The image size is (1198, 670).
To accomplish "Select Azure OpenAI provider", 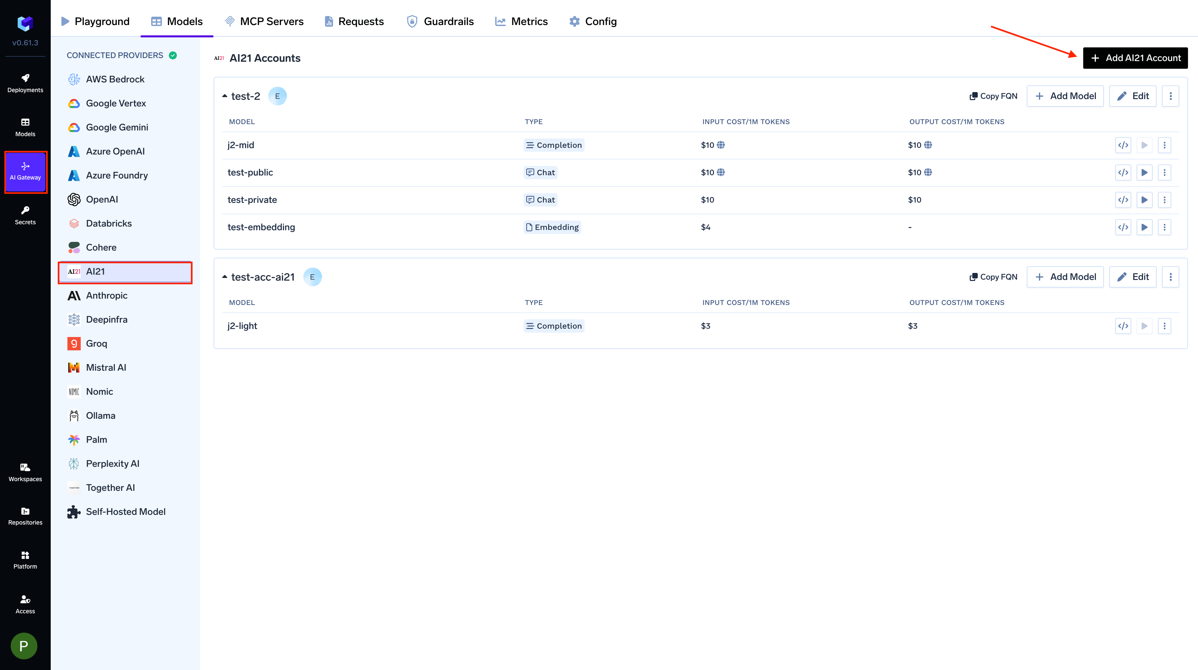I will 125,151.
